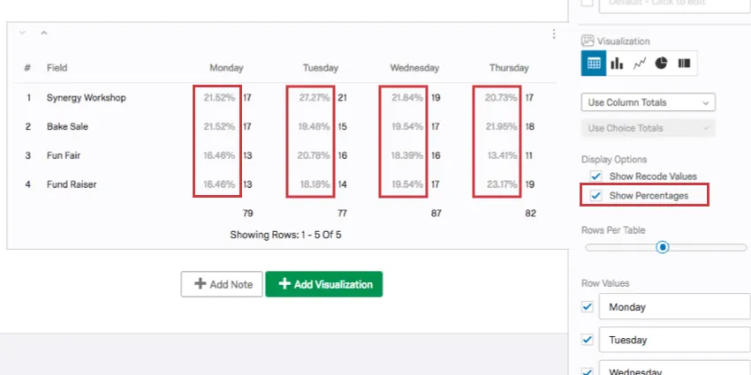
Task: Open the three-dot table options menu
Action: (554, 34)
